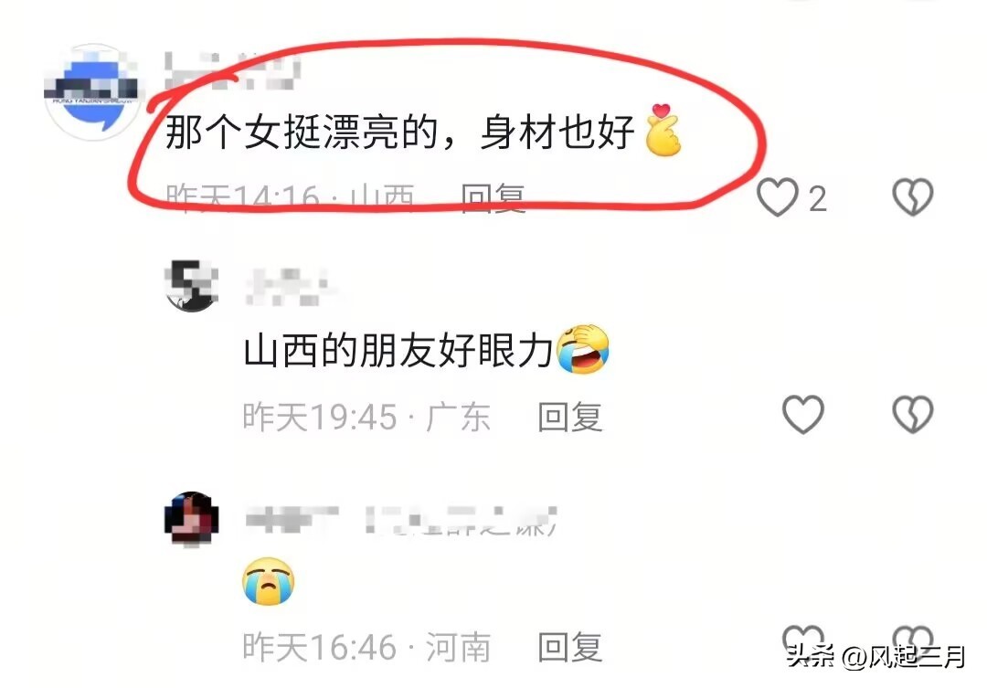Reply to the 昨天14:16 Shanxi comment
This screenshot has width=987, height=688.
click(x=493, y=198)
